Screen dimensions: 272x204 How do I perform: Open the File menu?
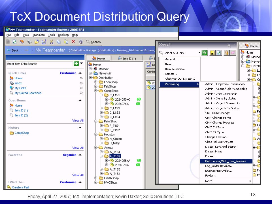(x=9, y=35)
